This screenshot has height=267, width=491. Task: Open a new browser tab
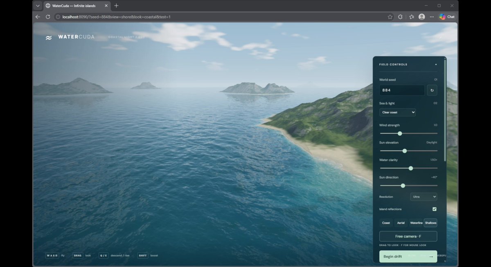(116, 6)
